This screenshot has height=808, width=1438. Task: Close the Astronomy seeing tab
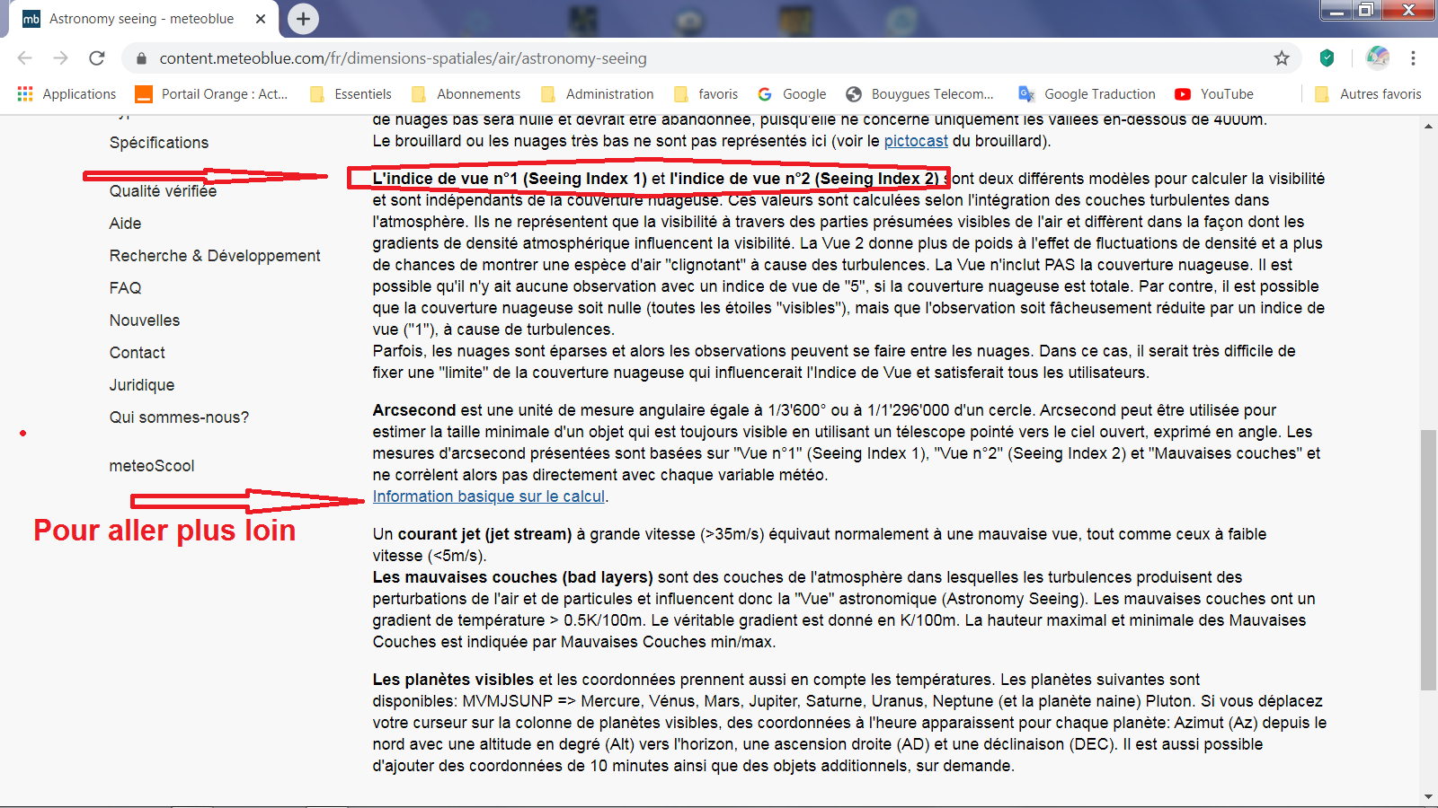coord(261,19)
